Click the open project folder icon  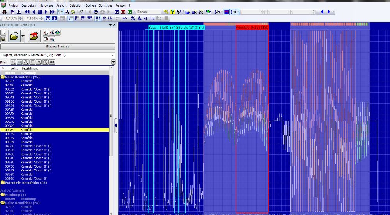click(x=14, y=37)
